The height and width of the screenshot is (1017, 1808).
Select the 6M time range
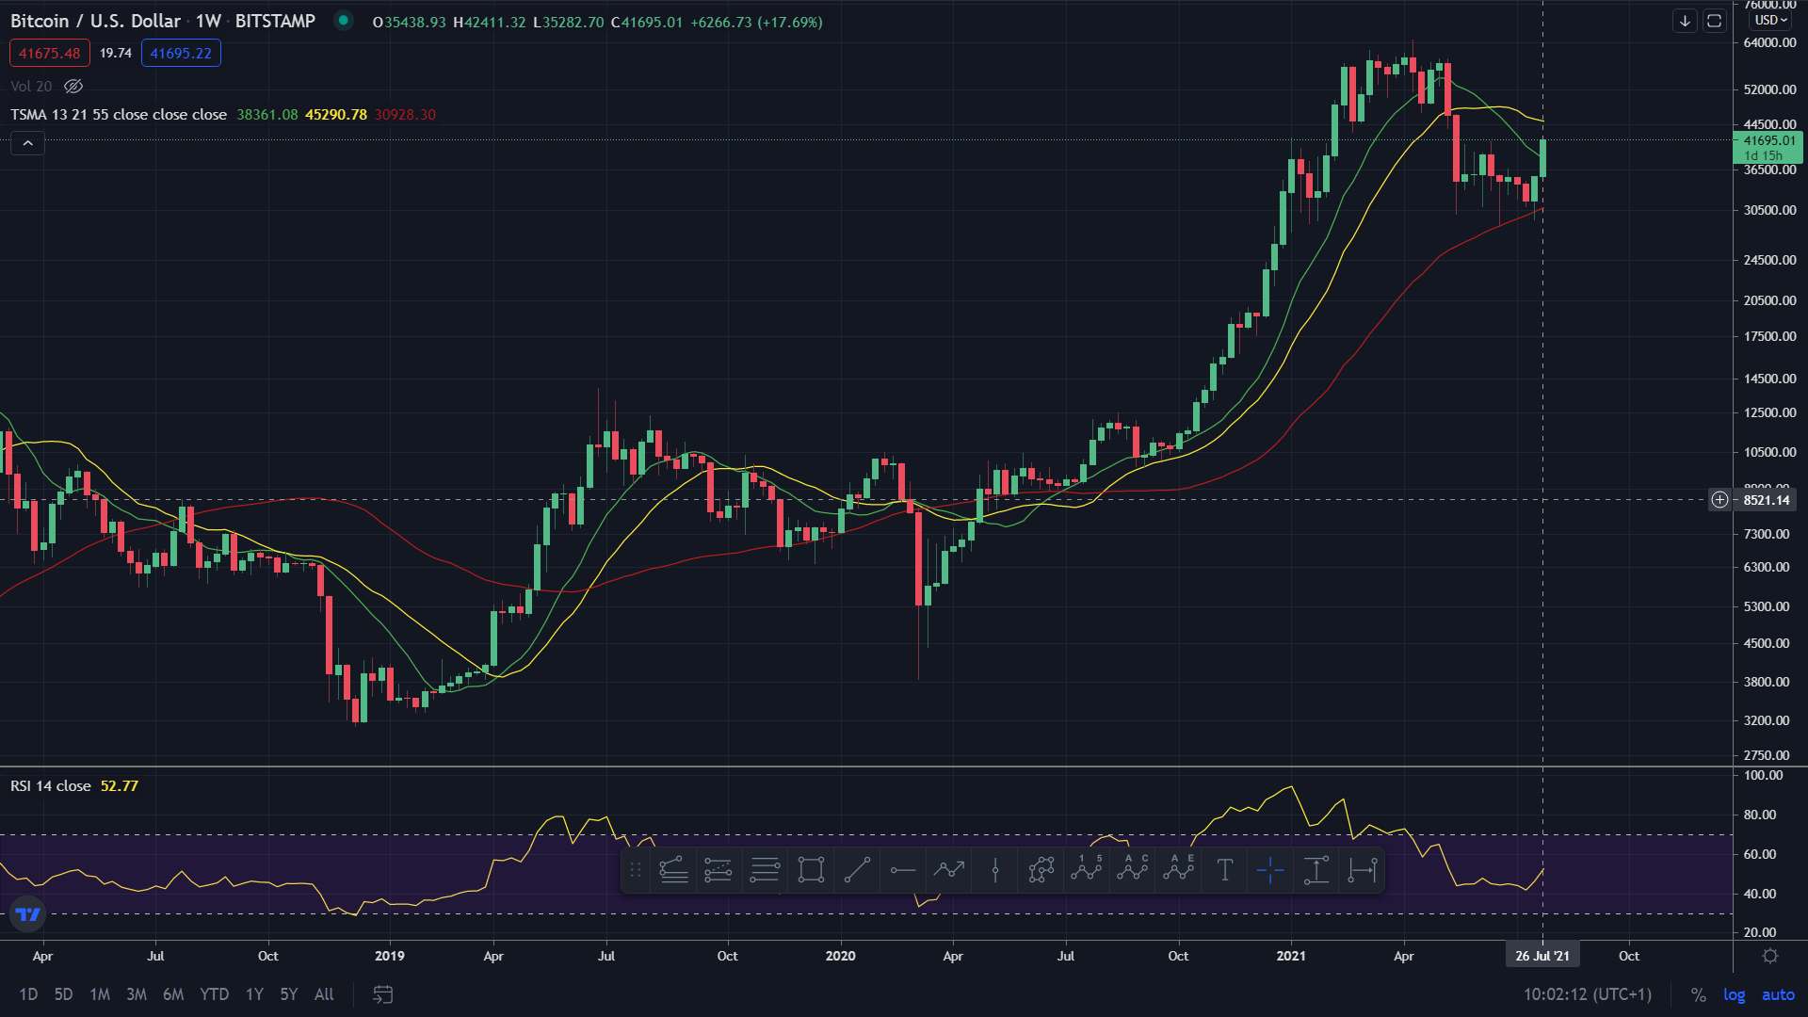pyautogui.click(x=173, y=994)
